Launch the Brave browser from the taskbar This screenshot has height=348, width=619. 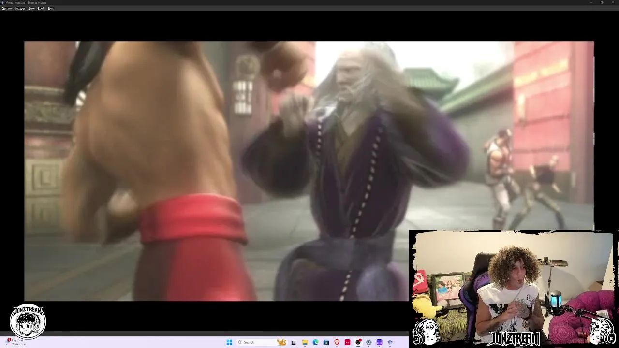(337, 342)
